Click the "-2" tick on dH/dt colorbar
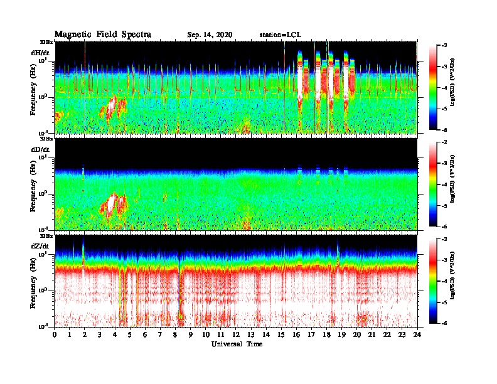The image size is (497, 384). click(444, 46)
